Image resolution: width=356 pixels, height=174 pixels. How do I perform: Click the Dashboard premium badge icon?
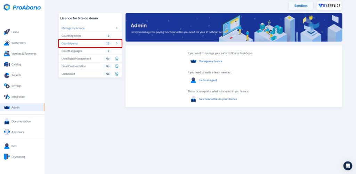coord(117,74)
